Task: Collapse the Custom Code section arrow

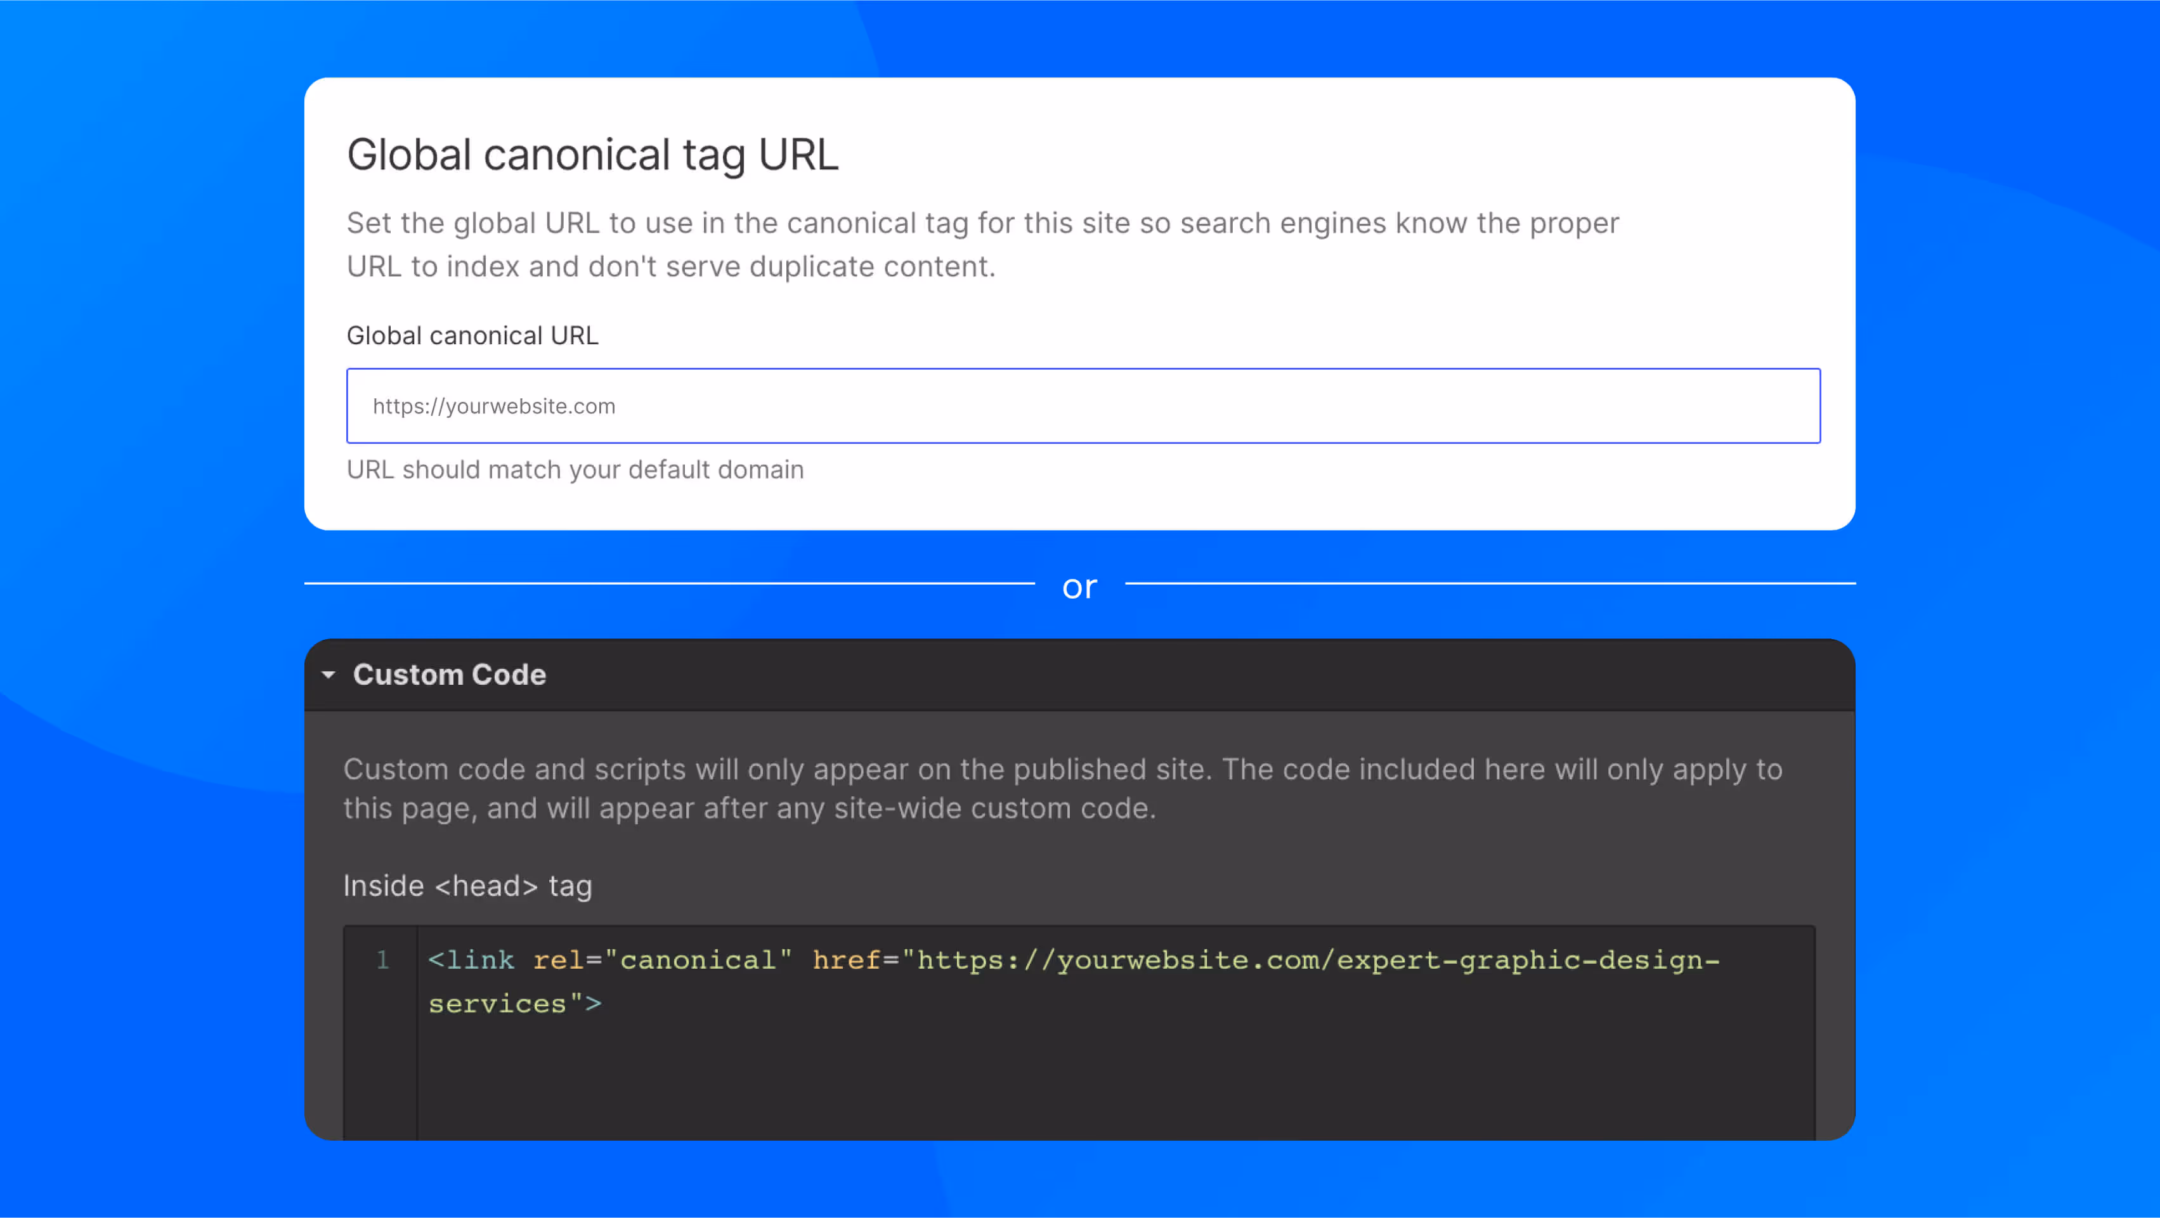Action: coord(329,675)
